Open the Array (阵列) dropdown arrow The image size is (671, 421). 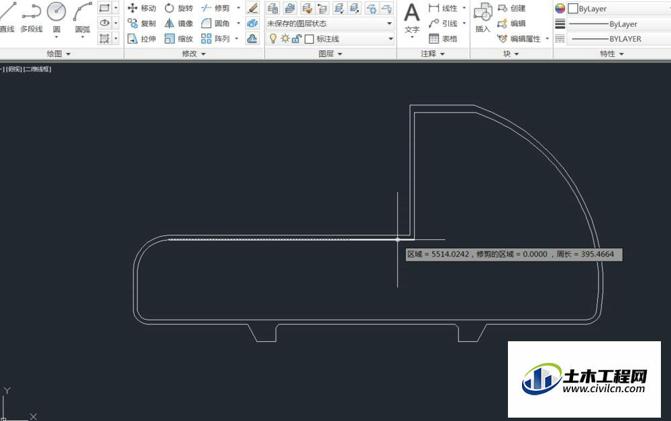[x=237, y=39]
